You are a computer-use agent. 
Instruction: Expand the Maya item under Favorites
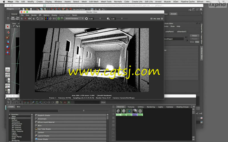click(11, 116)
